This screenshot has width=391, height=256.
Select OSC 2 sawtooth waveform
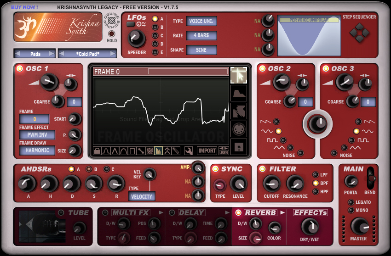pyautogui.click(x=276, y=122)
